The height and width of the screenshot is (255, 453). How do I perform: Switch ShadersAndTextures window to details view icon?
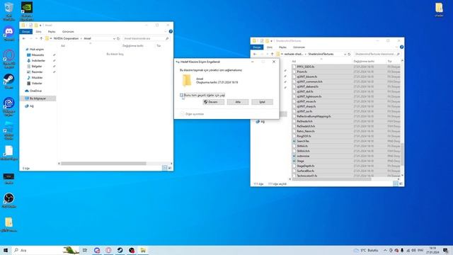click(396, 183)
